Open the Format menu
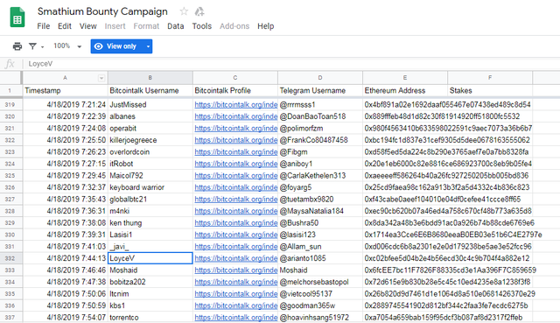This screenshot has height=323, width=560. (146, 26)
